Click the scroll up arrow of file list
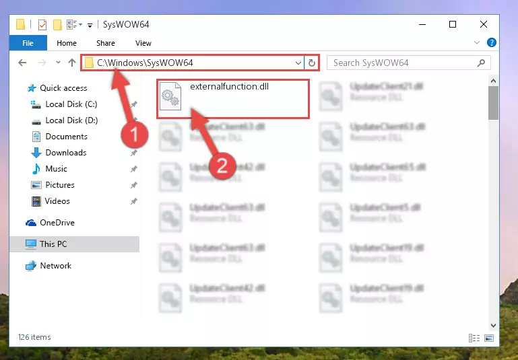518x360 pixels. (493, 81)
